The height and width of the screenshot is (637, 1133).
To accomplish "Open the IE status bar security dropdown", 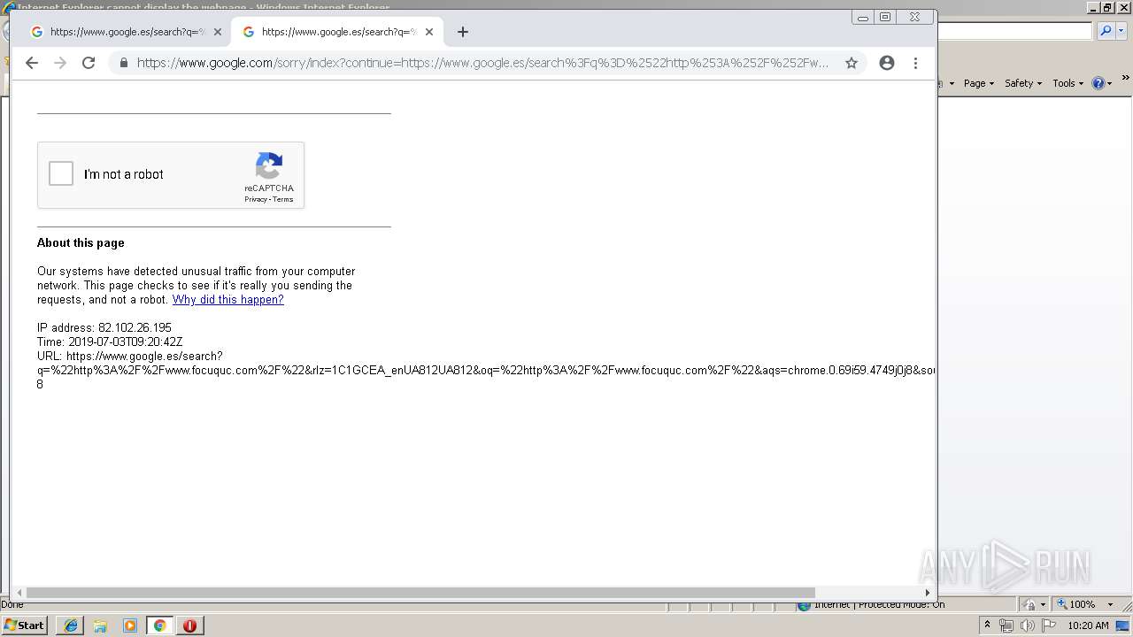I will tap(1043, 604).
